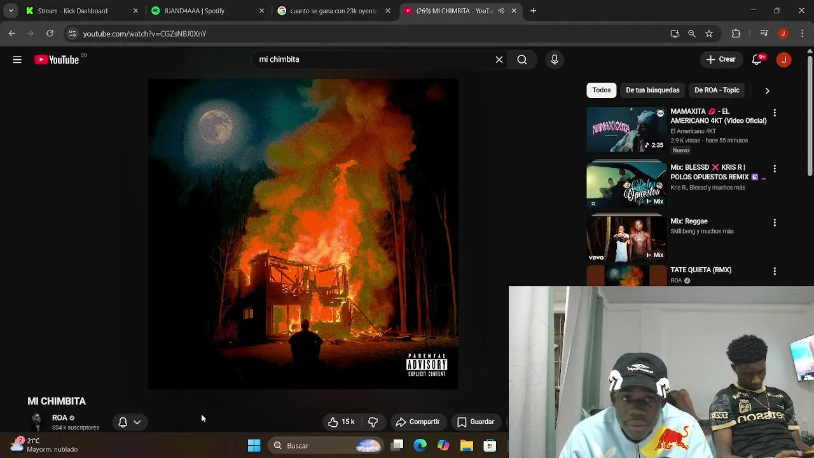Click the MAMAXITA video title
The height and width of the screenshot is (458, 814).
pyautogui.click(x=718, y=116)
